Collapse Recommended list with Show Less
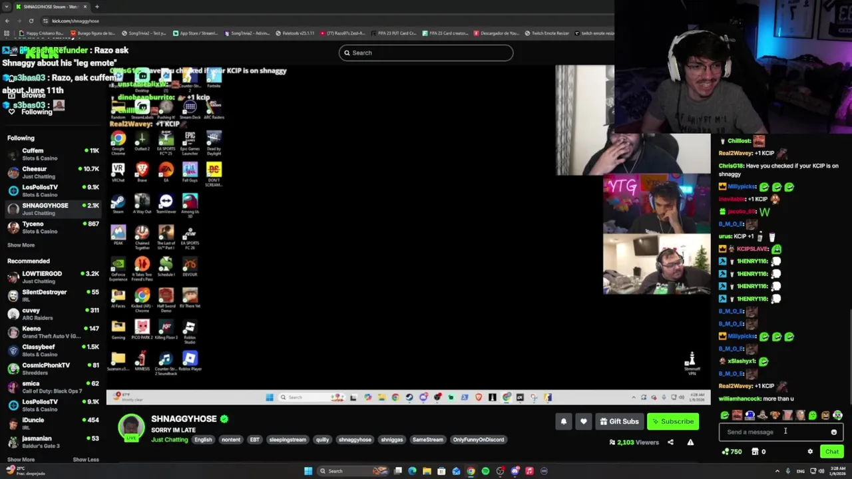 pos(85,460)
